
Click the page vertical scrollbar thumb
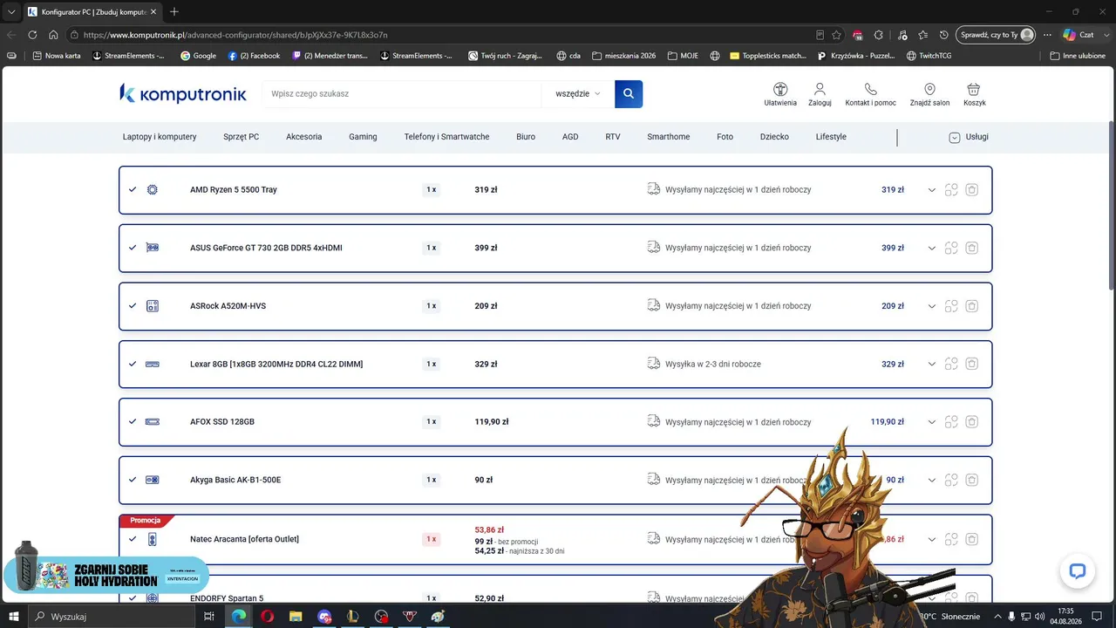tap(1111, 205)
